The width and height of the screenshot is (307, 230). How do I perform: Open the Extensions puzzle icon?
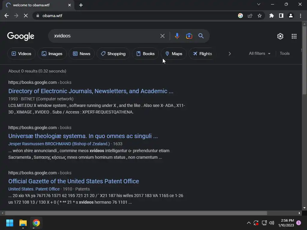(x=272, y=16)
